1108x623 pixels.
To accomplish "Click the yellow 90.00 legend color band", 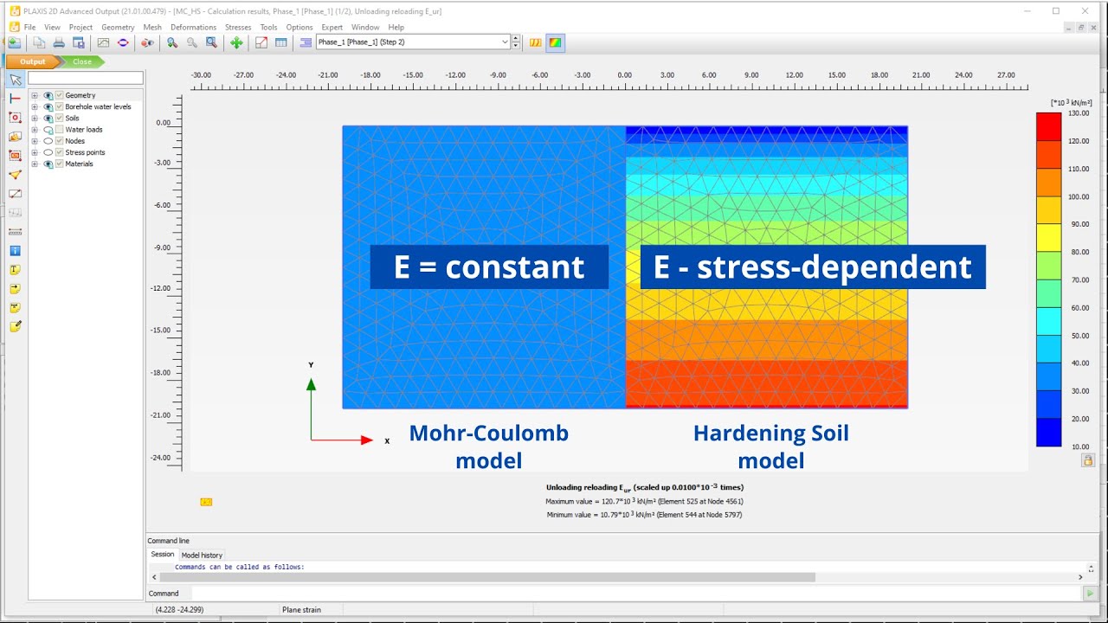I will point(1048,238).
